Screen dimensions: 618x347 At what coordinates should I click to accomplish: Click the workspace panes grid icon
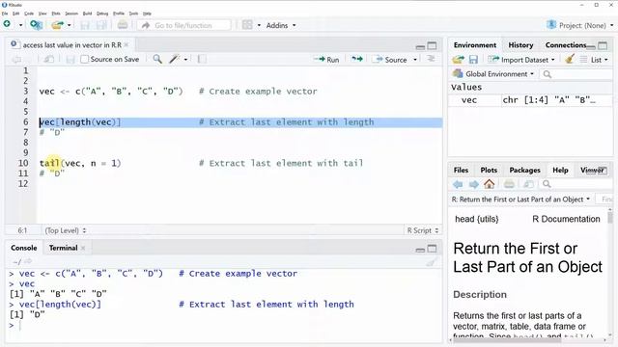click(x=247, y=25)
